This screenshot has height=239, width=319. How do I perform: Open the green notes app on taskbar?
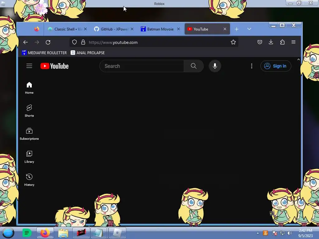click(27, 233)
